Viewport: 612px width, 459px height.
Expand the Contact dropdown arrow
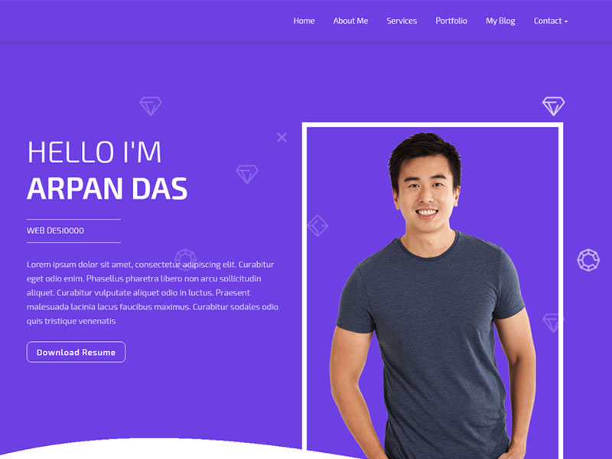pyautogui.click(x=566, y=21)
